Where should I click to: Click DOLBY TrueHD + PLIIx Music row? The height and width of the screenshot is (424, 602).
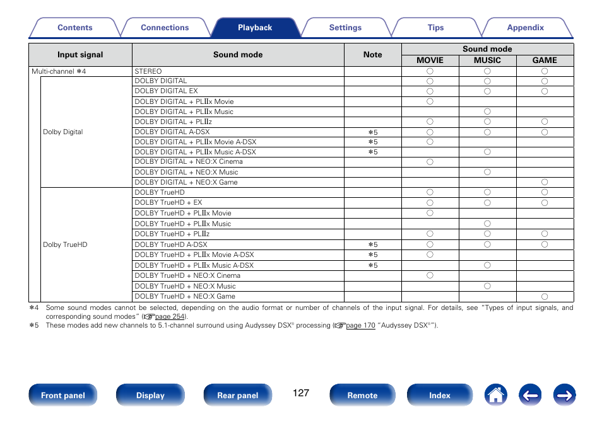238,224
